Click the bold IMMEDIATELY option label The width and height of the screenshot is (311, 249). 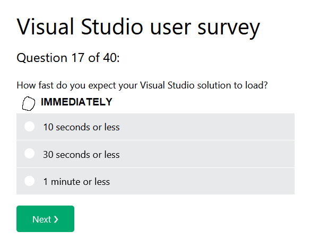76,102
